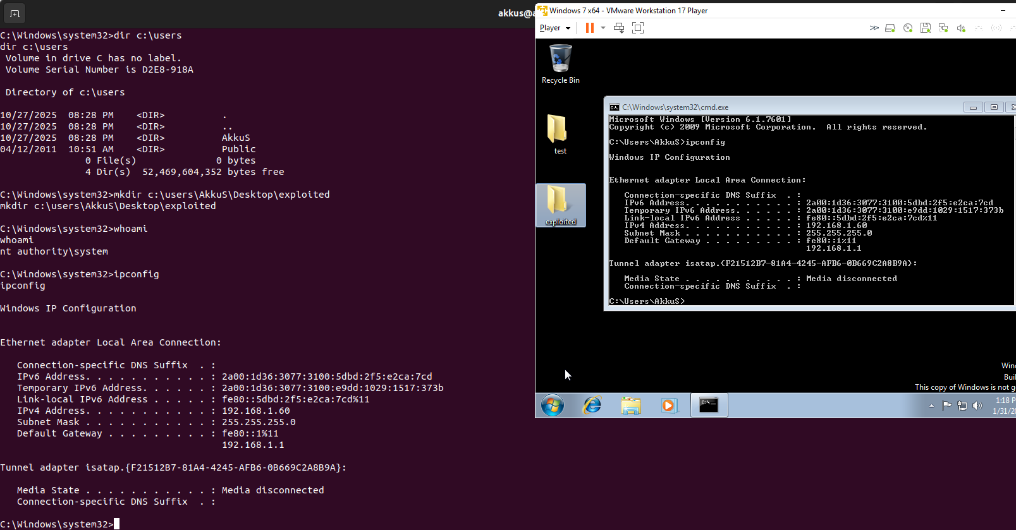Open Windows Explorer from the taskbar
Image resolution: width=1016 pixels, height=530 pixels.
coord(630,405)
